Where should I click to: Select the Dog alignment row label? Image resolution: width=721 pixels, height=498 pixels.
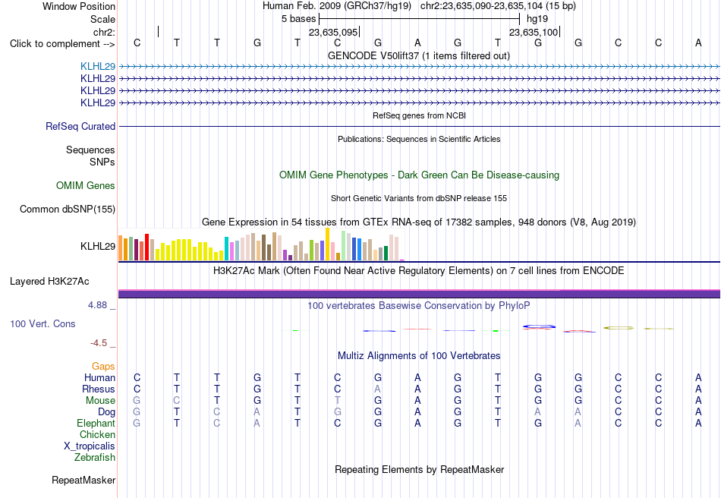pyautogui.click(x=106, y=412)
